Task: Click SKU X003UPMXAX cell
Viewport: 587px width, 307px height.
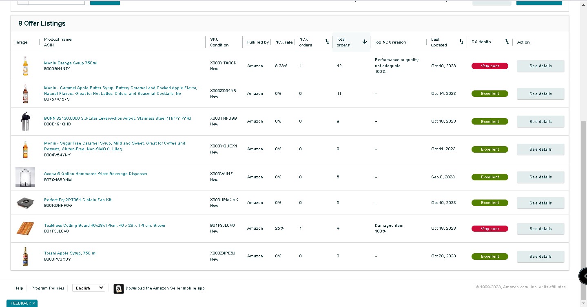Action: click(x=224, y=200)
